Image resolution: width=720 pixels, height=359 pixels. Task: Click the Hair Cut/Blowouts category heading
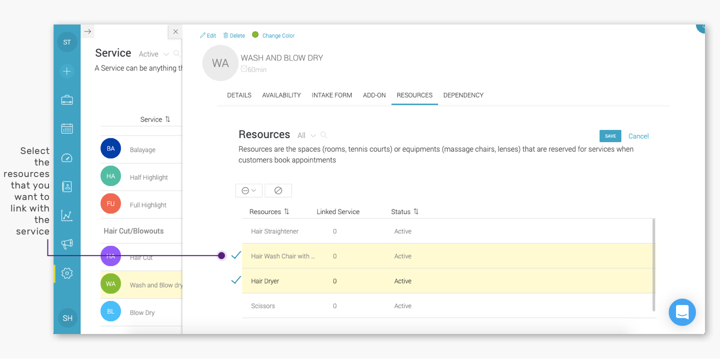point(133,231)
